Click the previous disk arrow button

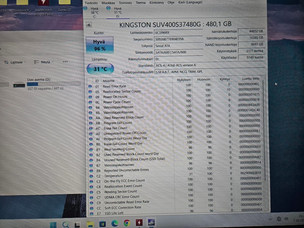point(89,25)
